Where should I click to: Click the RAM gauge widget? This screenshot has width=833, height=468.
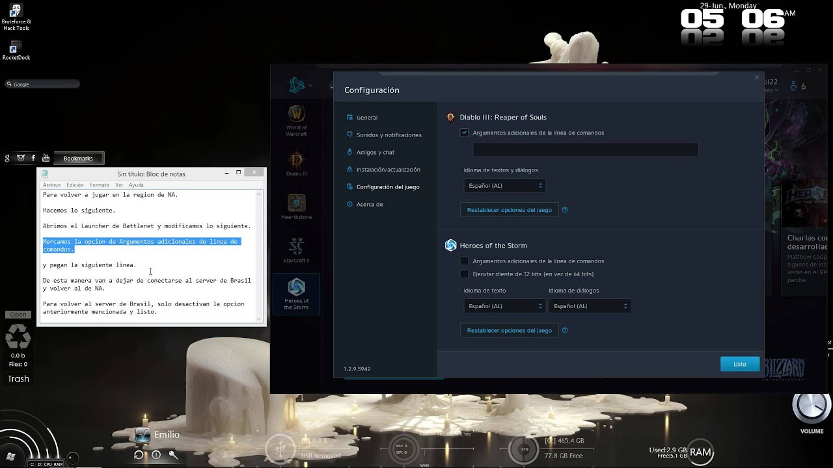click(x=700, y=452)
